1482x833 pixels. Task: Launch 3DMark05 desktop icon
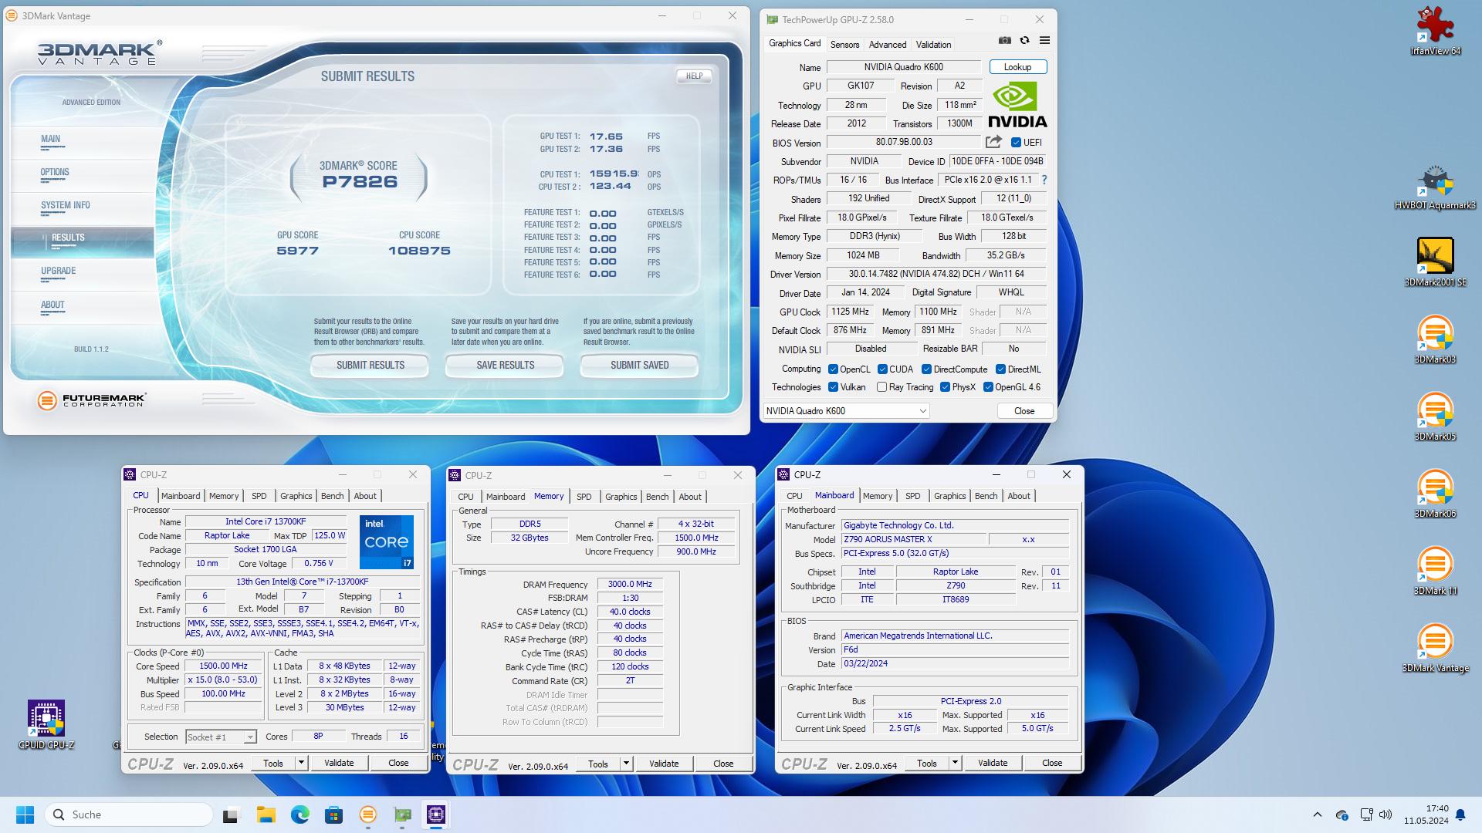[x=1435, y=416]
